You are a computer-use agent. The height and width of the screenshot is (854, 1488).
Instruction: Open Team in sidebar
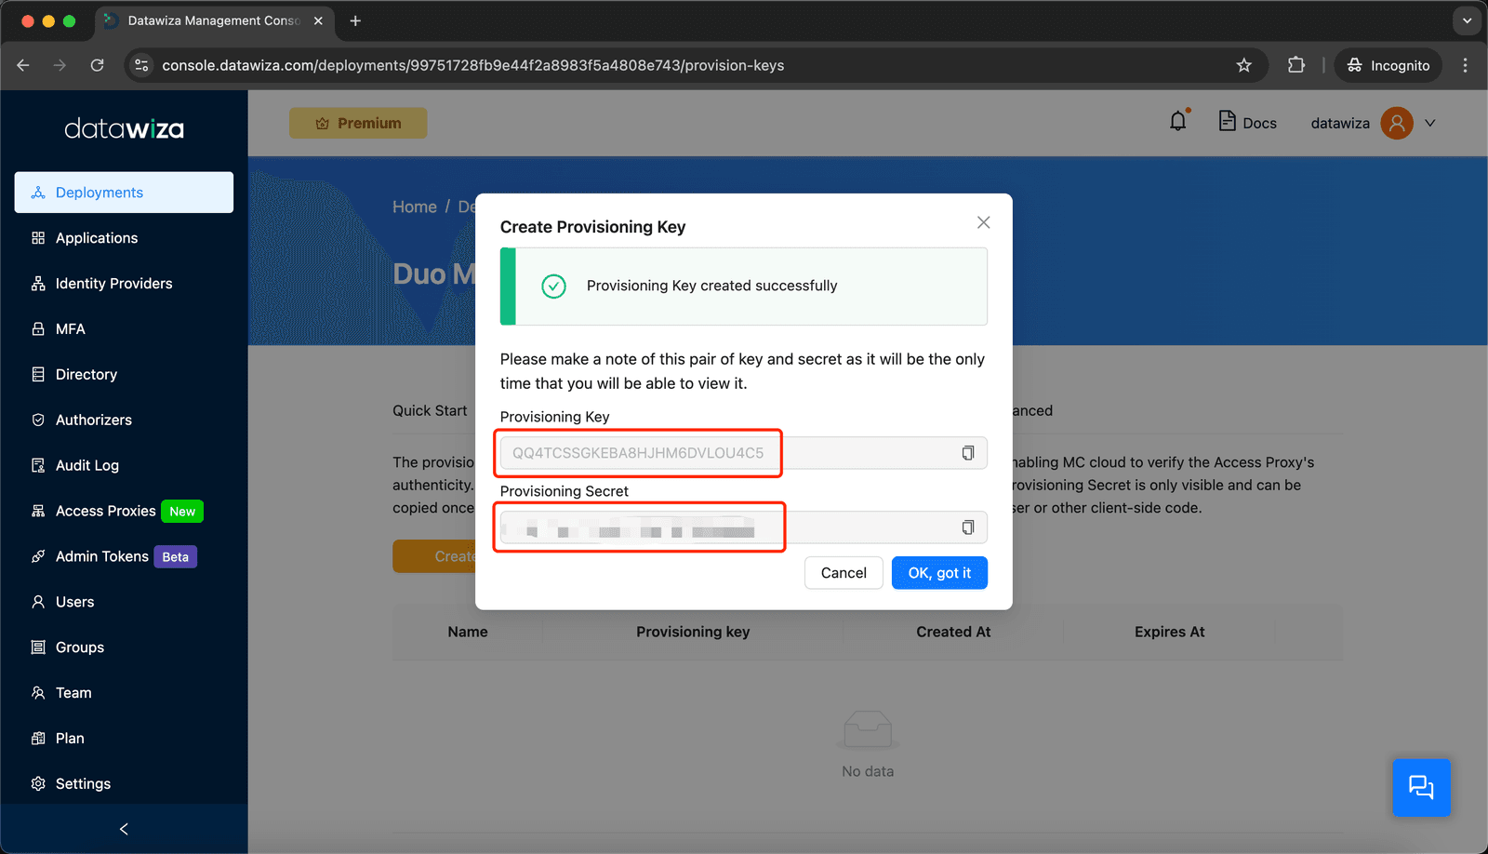click(124, 693)
